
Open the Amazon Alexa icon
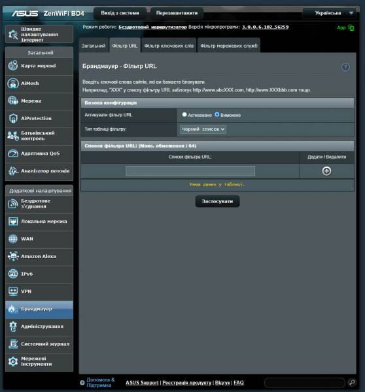pyautogui.click(x=13, y=257)
